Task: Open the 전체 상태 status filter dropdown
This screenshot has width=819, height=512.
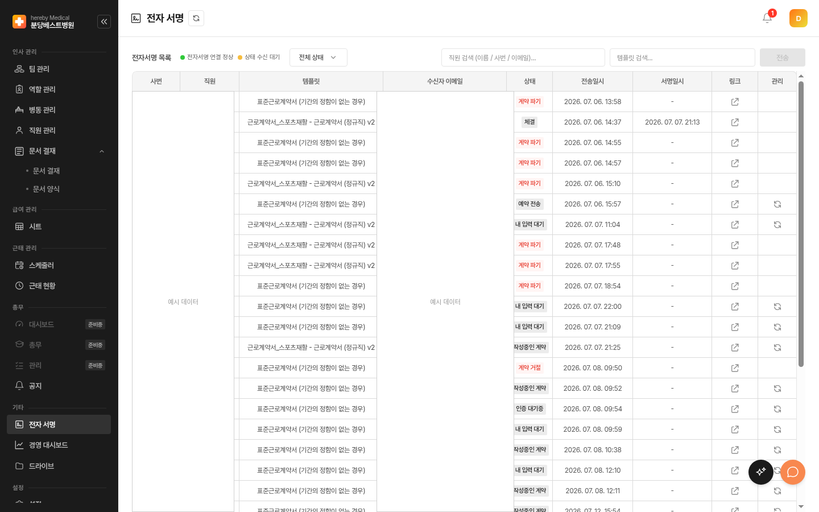Action: [318, 57]
